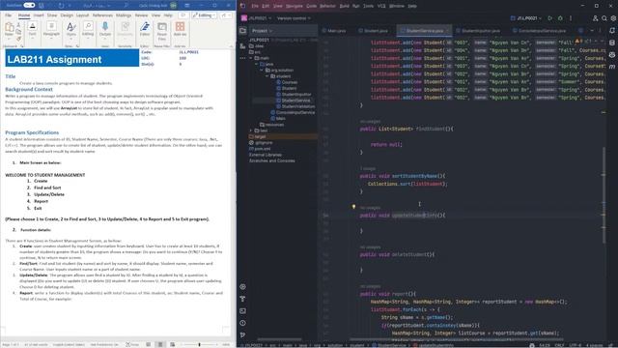The width and height of the screenshot is (618, 348).
Task: Toggle the Project tool window folder icon
Action: [242, 30]
